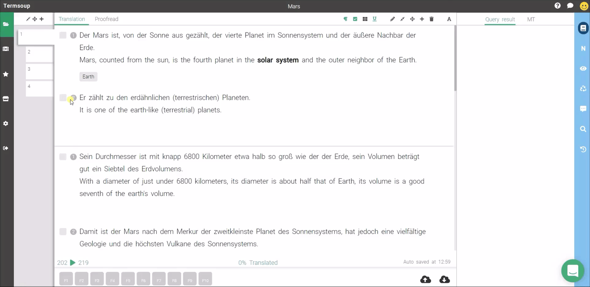Open the help question mark icon
590x287 pixels.
[x=557, y=6]
